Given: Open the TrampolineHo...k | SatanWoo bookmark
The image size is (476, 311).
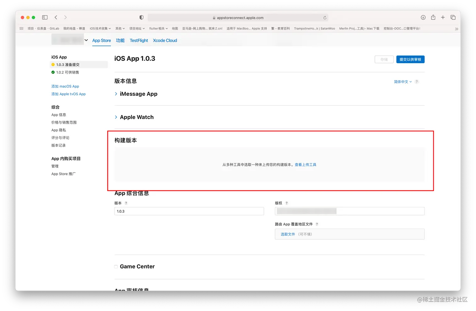Looking at the screenshot, I should click(314, 28).
